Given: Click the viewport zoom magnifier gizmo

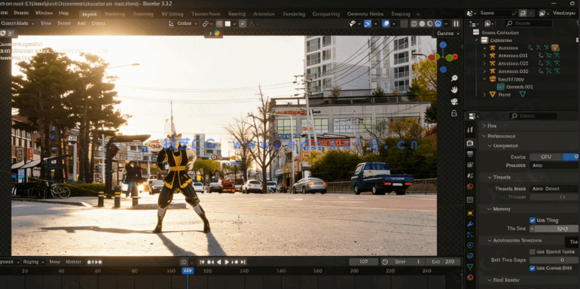Looking at the screenshot, I should click(x=454, y=78).
